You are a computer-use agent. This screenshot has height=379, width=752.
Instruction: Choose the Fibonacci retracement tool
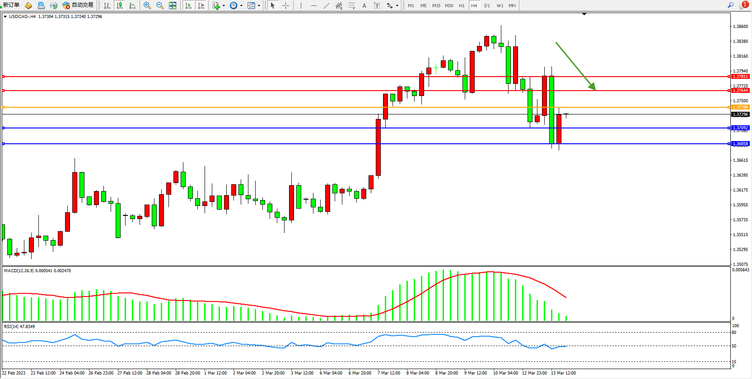tap(351, 5)
